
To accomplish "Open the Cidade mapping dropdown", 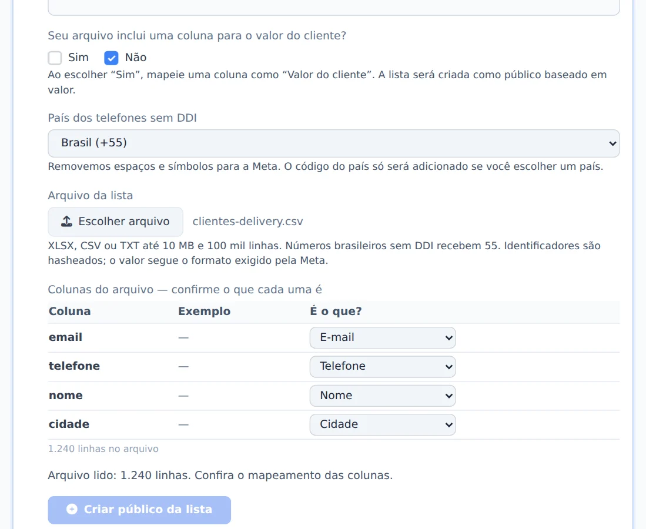I will pyautogui.click(x=383, y=425).
